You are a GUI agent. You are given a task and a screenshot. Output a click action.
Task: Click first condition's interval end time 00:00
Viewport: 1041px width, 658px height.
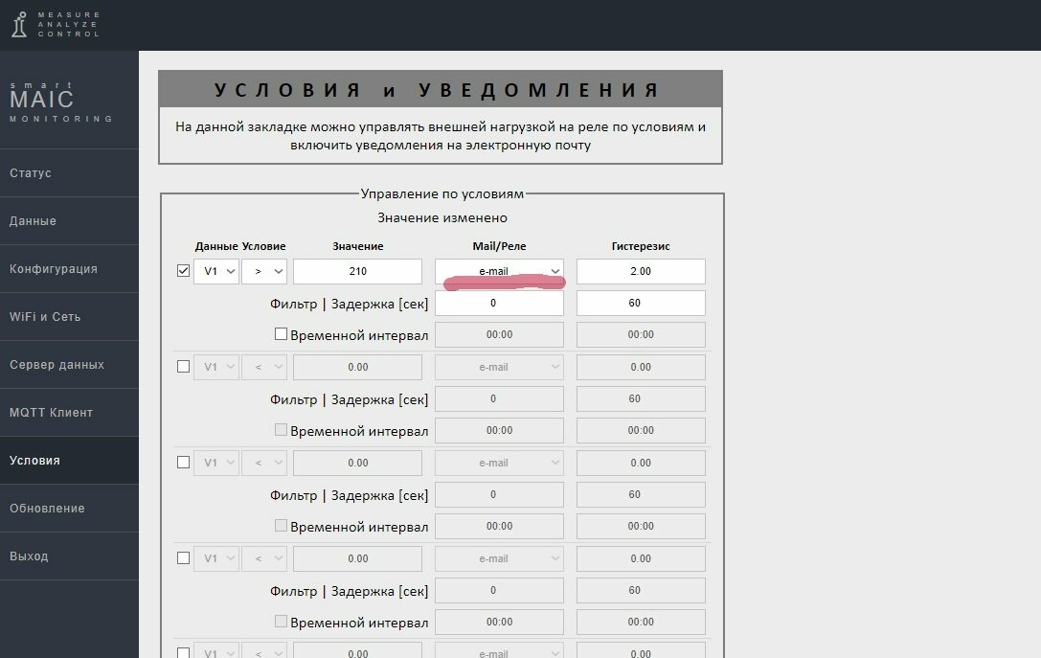[x=641, y=334]
